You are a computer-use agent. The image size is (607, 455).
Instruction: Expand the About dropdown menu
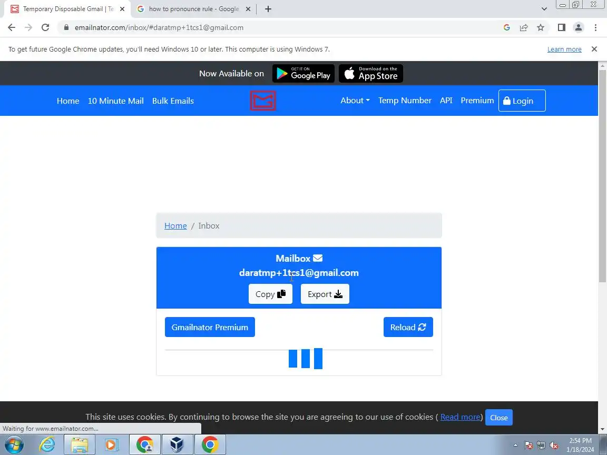click(x=355, y=100)
